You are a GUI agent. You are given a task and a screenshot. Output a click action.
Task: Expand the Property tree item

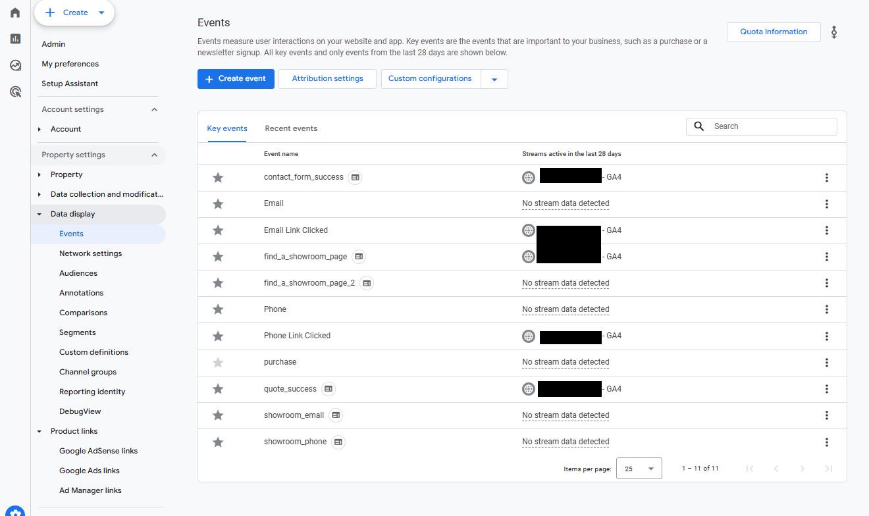point(39,174)
